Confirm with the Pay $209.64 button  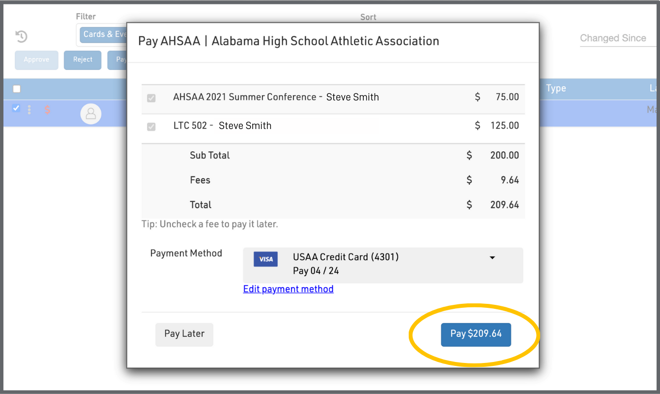pyautogui.click(x=476, y=334)
